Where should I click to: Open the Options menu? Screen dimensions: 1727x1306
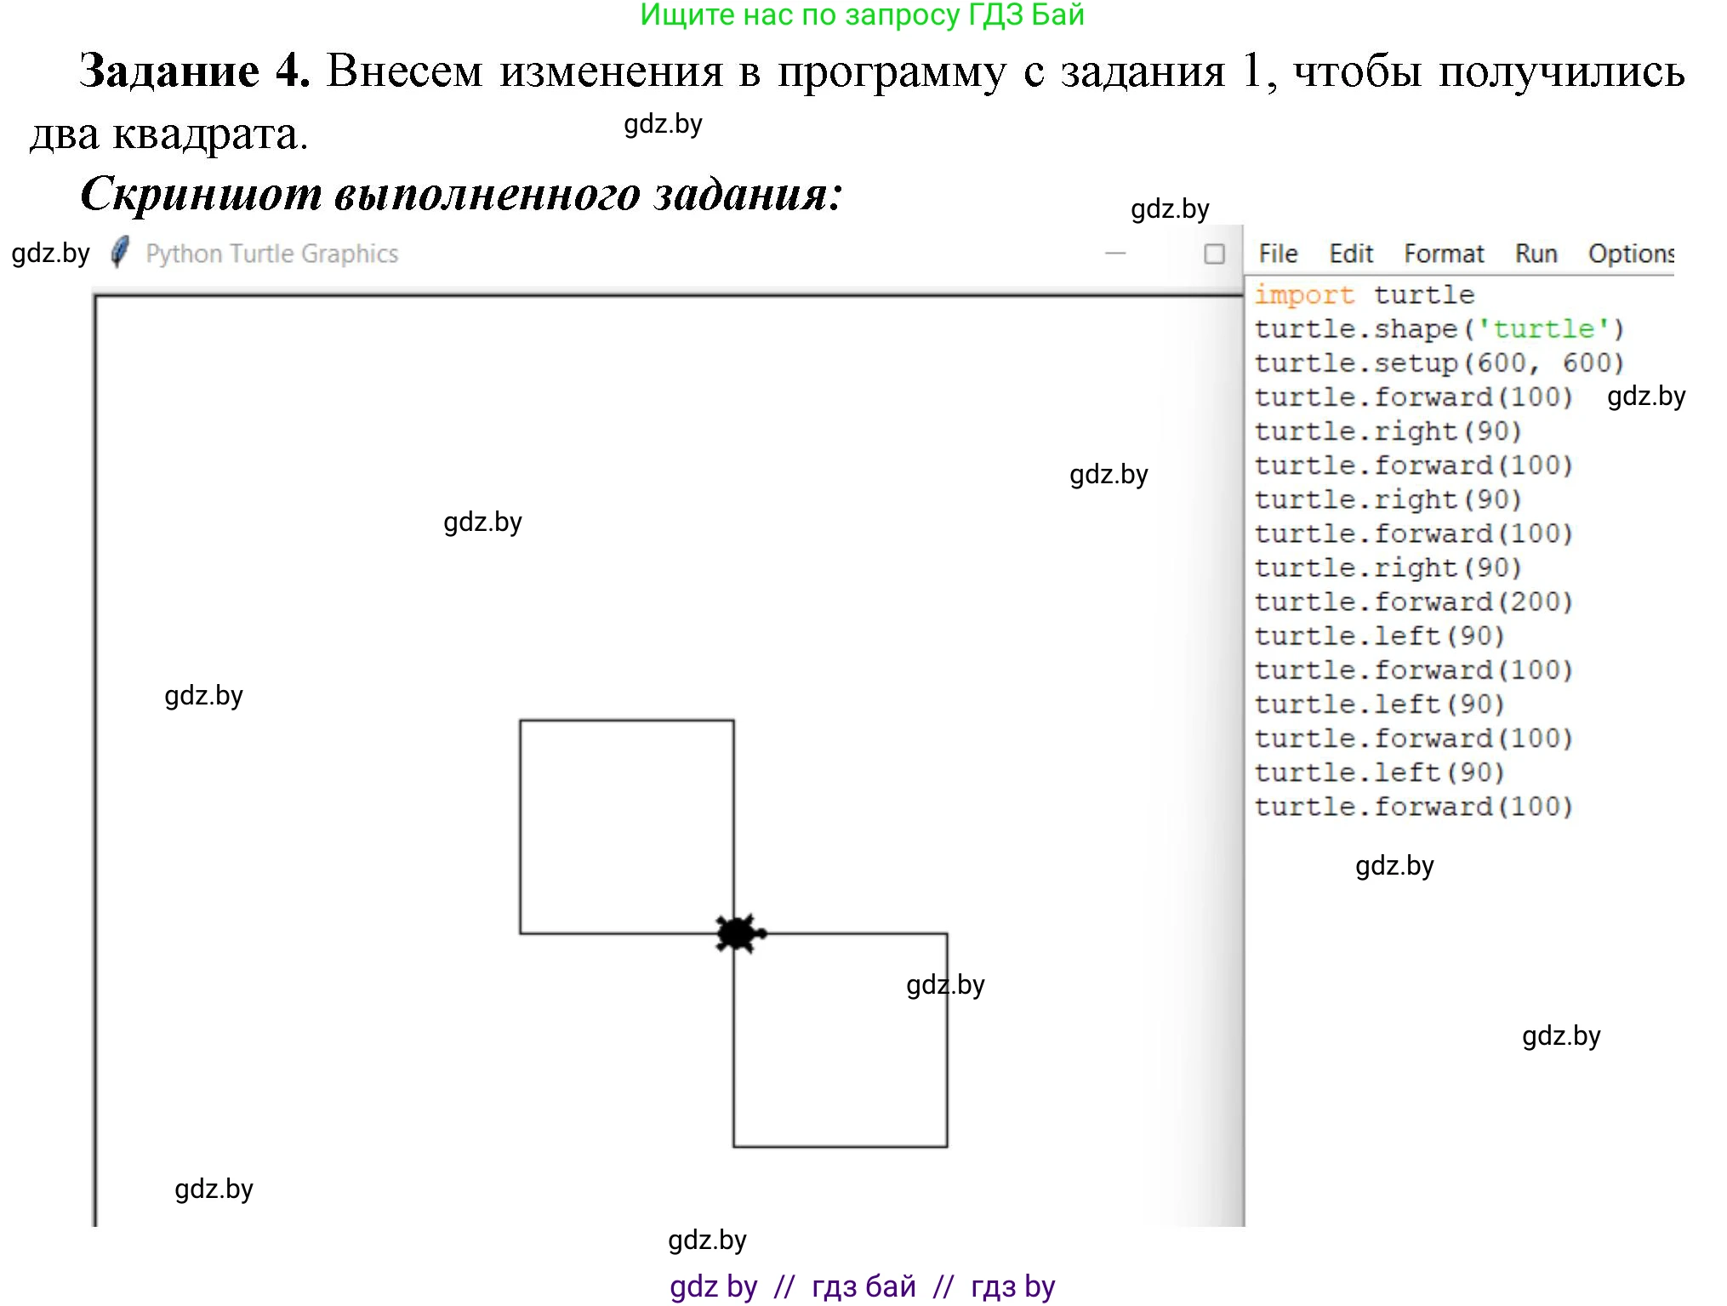click(1629, 254)
